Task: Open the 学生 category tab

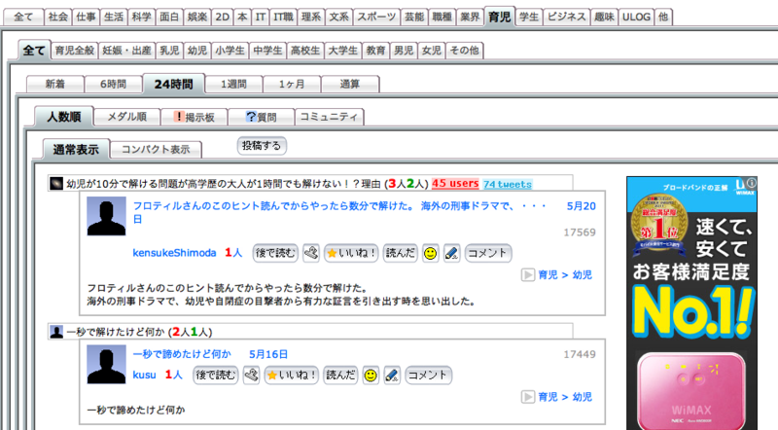Action: coord(529,17)
